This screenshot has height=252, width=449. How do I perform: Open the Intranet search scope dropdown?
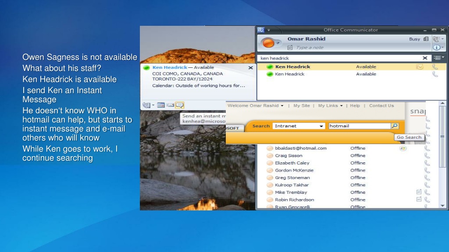(299, 126)
